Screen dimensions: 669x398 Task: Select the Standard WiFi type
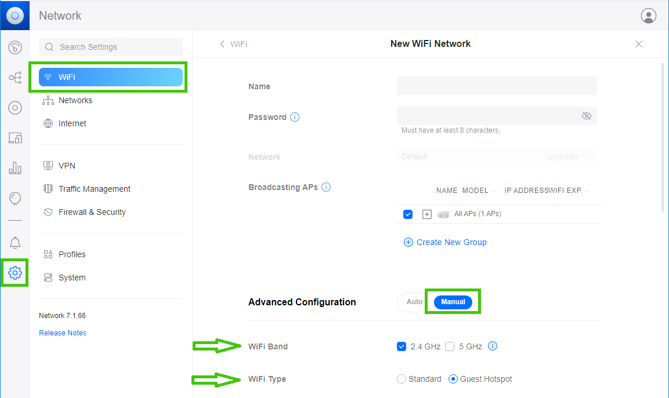pos(402,379)
